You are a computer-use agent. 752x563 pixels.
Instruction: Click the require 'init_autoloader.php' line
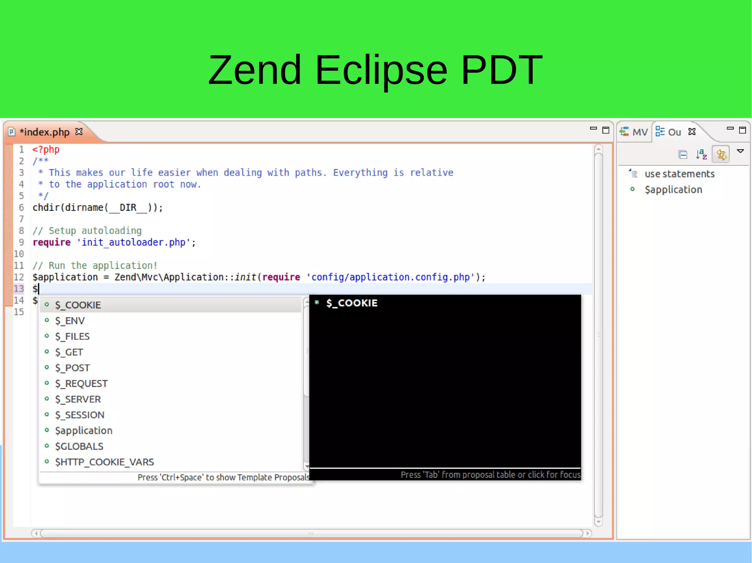pos(114,242)
